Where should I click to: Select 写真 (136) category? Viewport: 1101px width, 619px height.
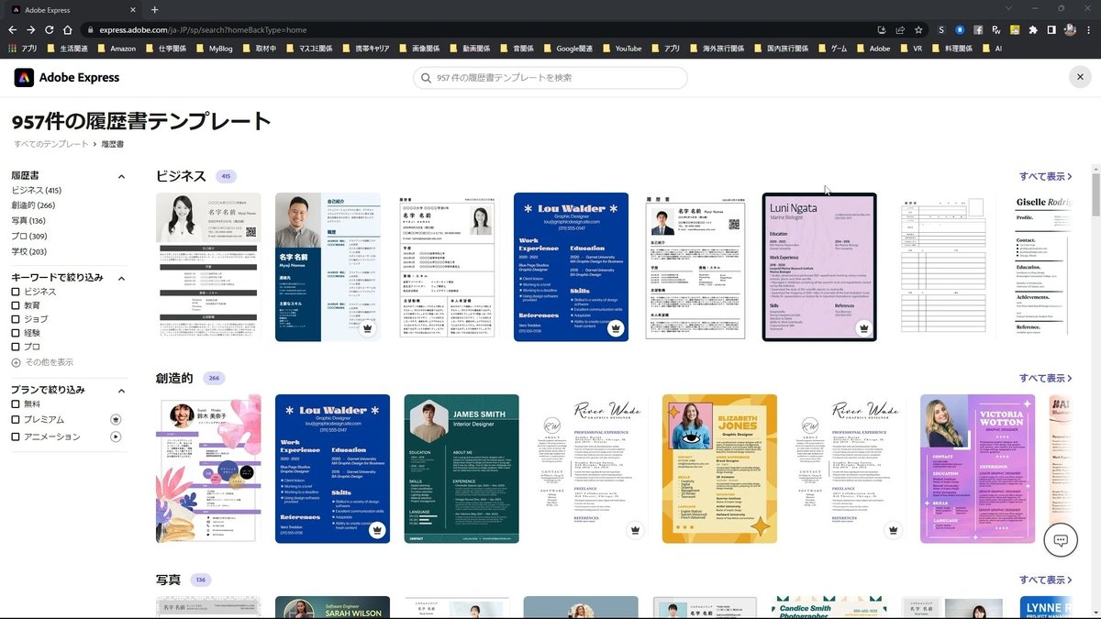coord(28,221)
